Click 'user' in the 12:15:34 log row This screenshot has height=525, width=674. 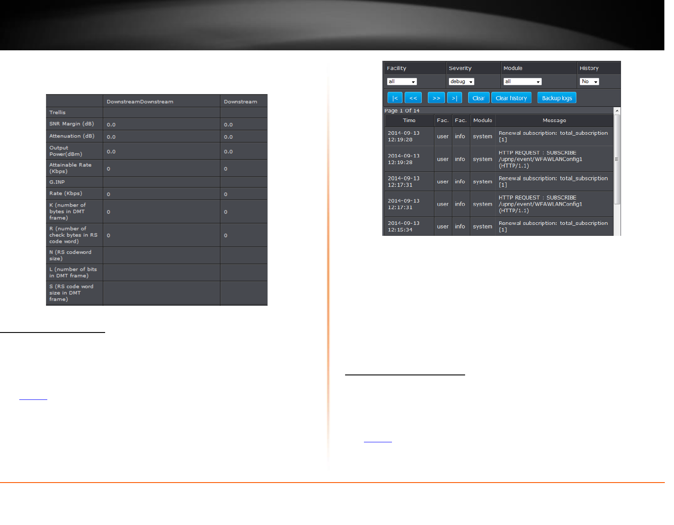[443, 227]
